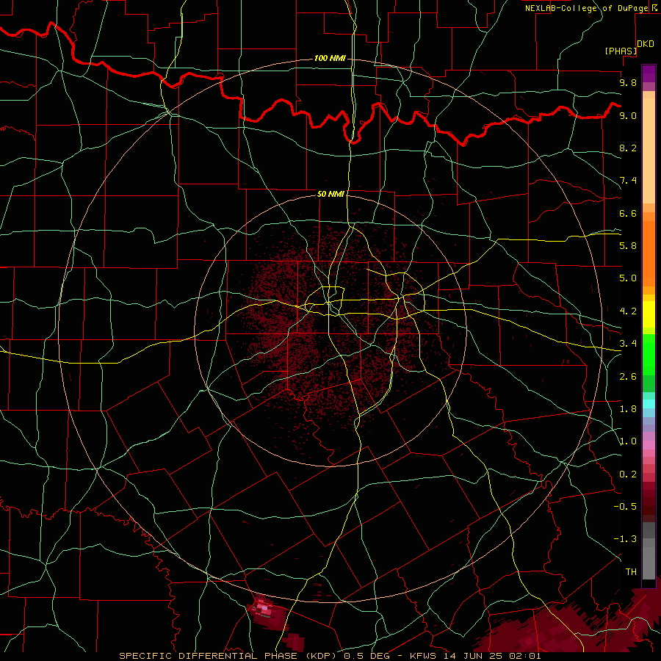Click the 6.6 scale value
Screen dimensions: 661x661
[x=628, y=213]
